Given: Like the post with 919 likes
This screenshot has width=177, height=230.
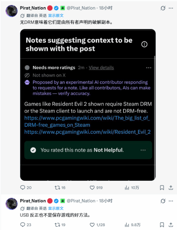Looking at the screenshot, I should pos(96,187).
